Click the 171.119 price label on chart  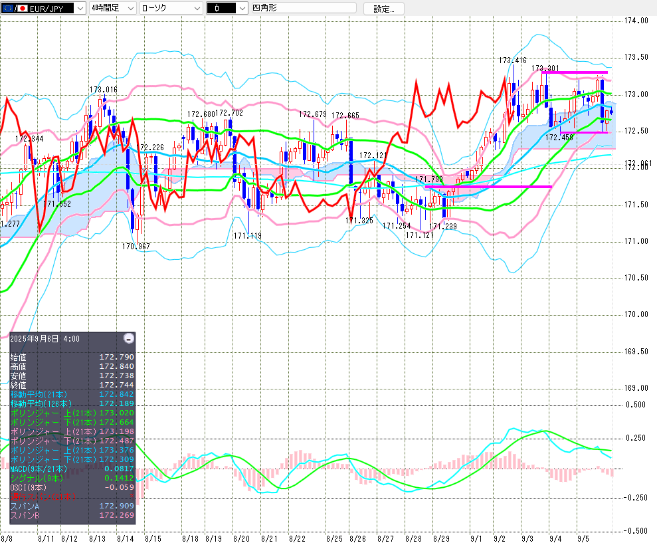tap(248, 236)
